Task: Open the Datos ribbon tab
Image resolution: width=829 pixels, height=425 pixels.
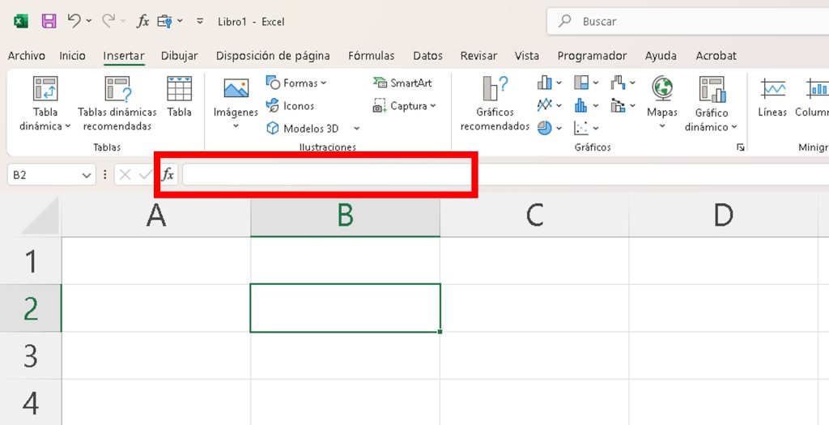Action: (427, 56)
